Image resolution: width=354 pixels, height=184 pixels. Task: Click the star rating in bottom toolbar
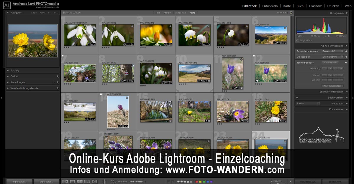(x=184, y=182)
